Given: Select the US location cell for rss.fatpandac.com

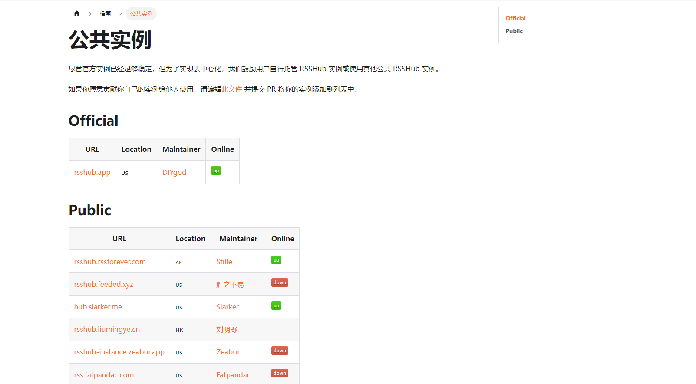Looking at the screenshot, I should tap(190, 374).
